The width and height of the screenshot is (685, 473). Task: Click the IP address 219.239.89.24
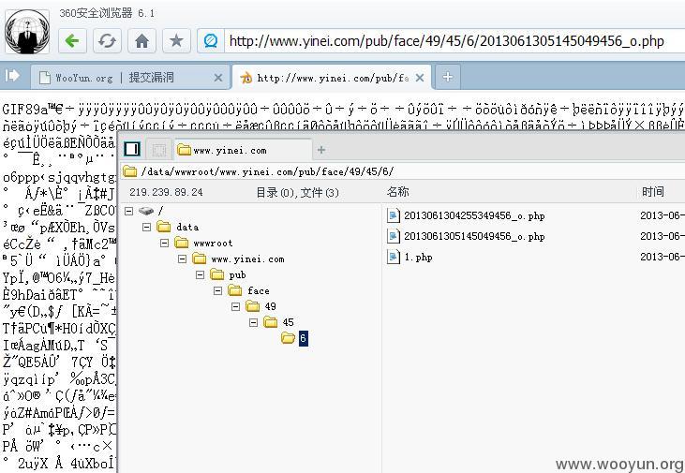166,192
